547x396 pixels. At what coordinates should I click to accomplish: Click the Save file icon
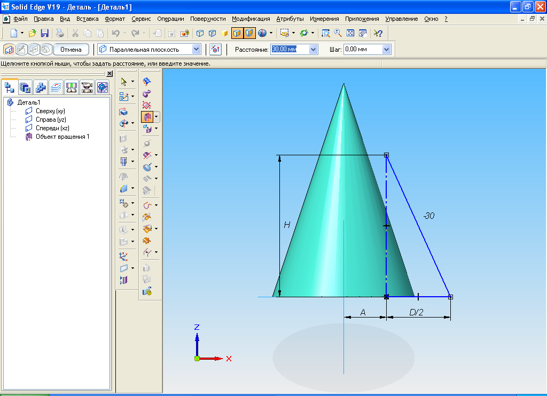pos(45,33)
